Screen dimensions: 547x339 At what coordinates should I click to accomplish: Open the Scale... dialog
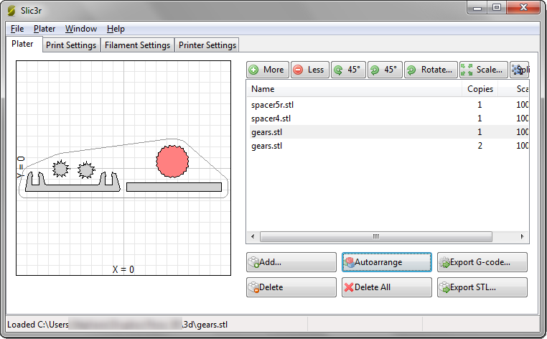pyautogui.click(x=484, y=70)
